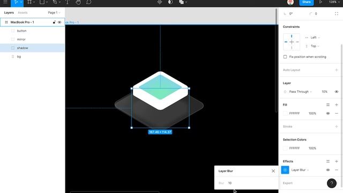Remove the FFFFFF fill
The height and width of the screenshot is (193, 343).
[x=337, y=113]
